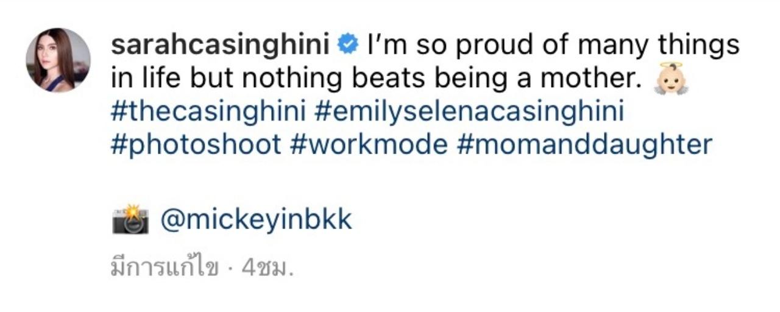Viewport: 780px width, 312px height.
Task: Click the blue verified badge
Action: (x=348, y=45)
